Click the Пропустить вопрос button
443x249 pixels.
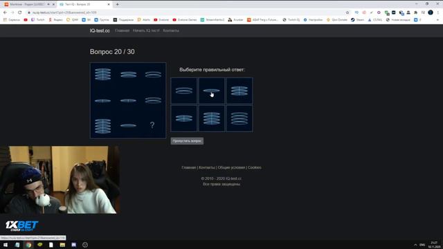pyautogui.click(x=187, y=141)
